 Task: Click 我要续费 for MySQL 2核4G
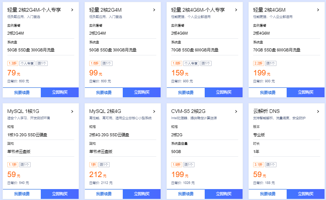(x=104, y=194)
